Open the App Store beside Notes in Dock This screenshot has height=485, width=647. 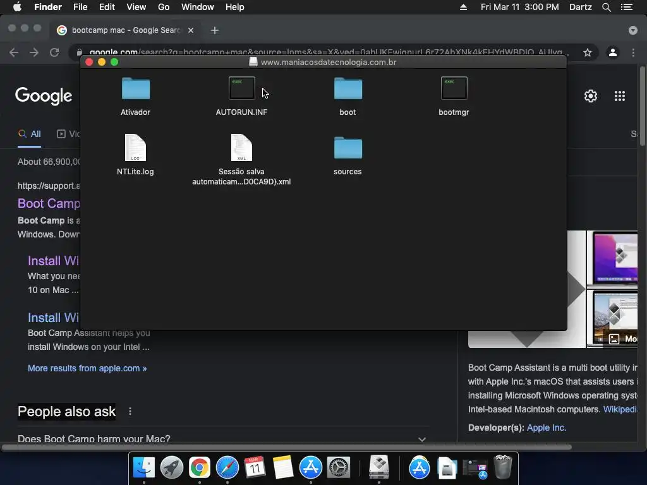click(x=311, y=467)
